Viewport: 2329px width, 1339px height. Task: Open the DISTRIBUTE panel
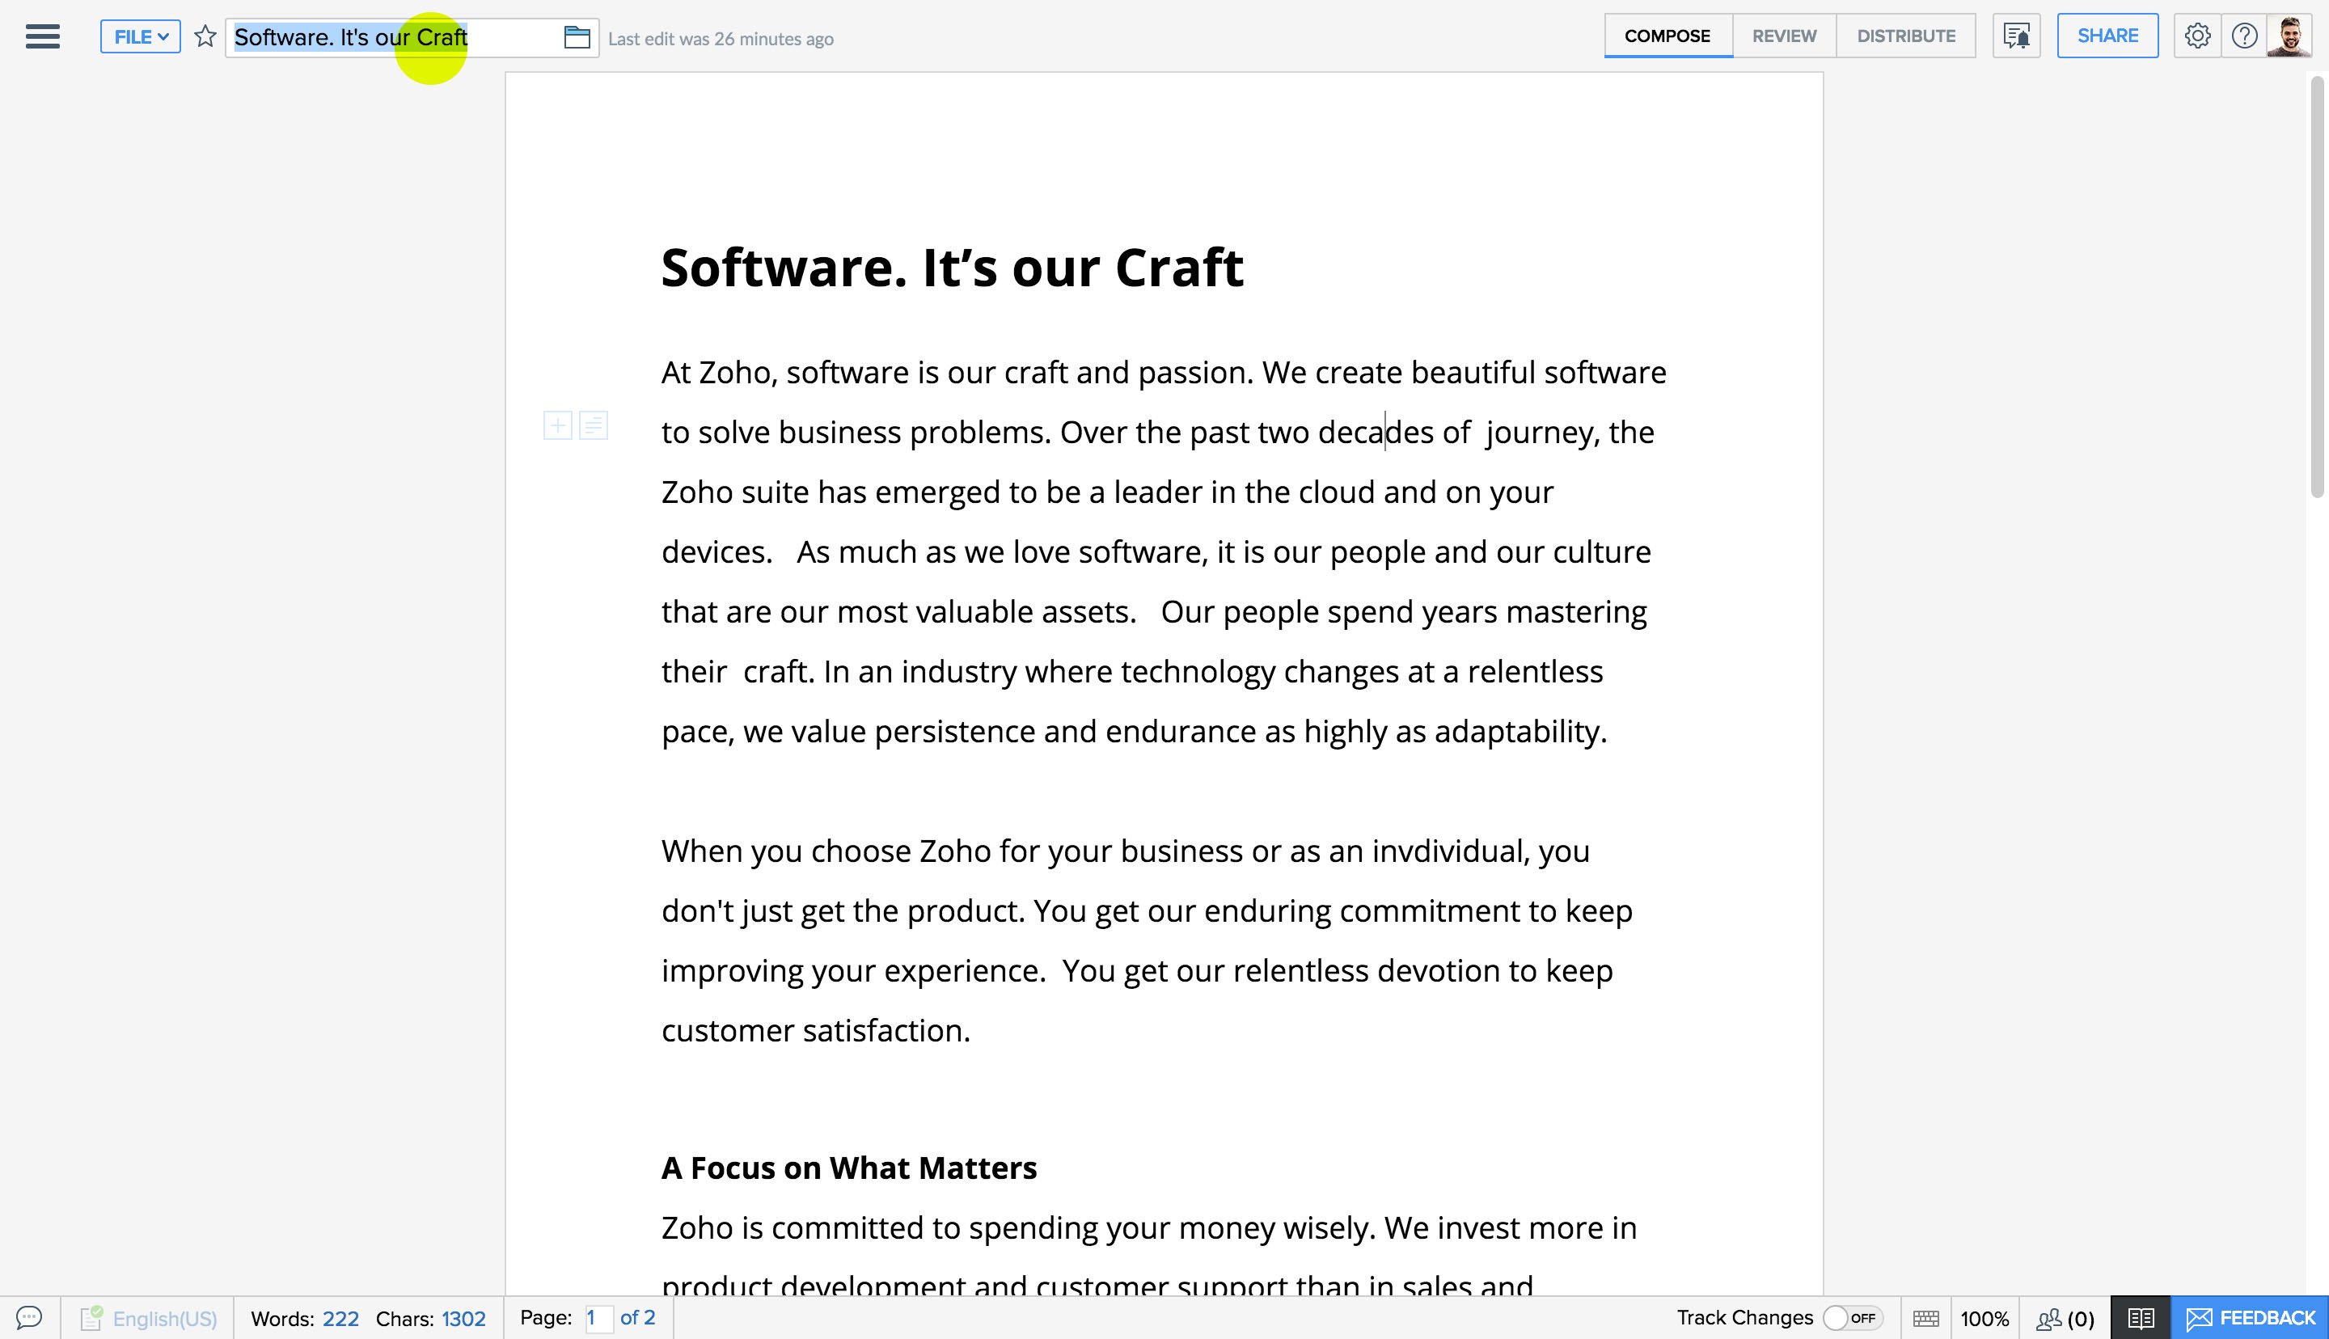1905,36
